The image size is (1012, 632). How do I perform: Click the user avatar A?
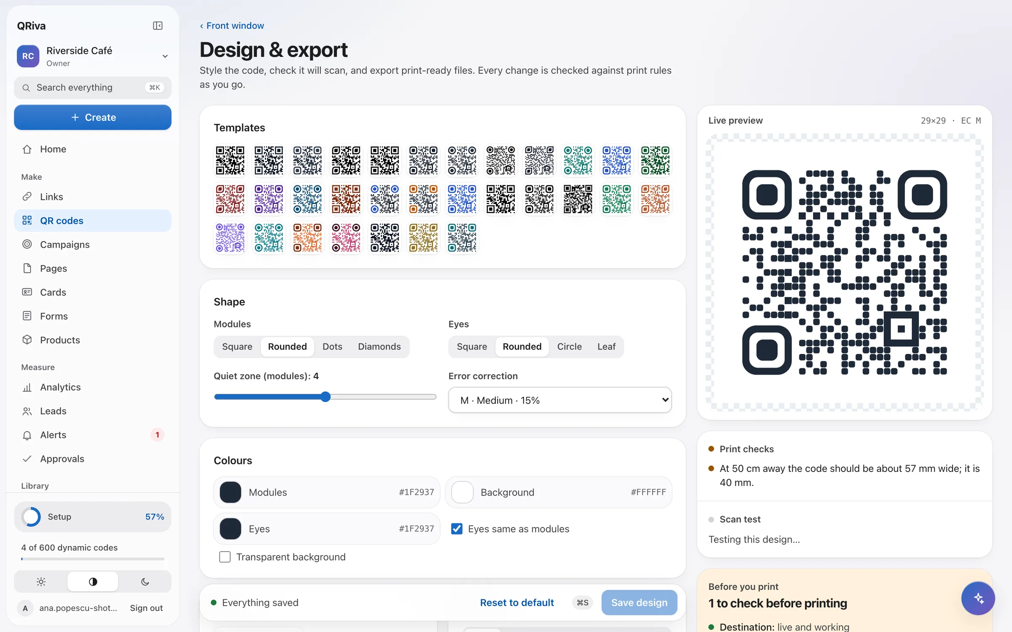[25, 608]
